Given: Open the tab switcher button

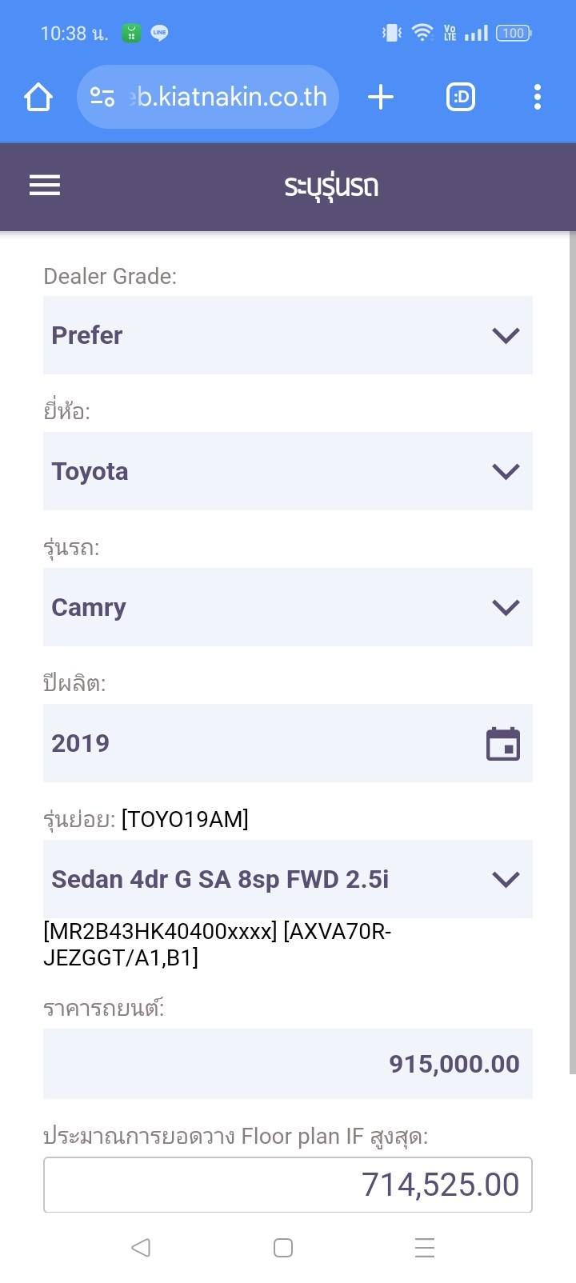Looking at the screenshot, I should pos(461,98).
